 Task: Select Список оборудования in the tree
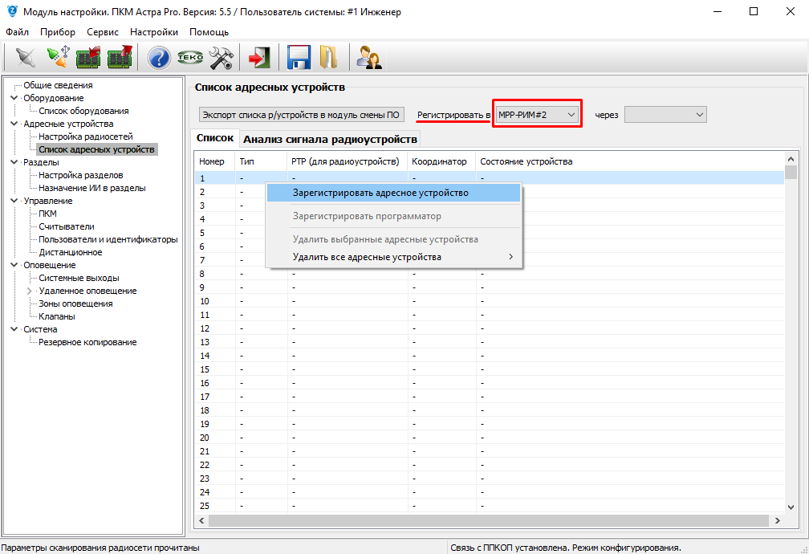click(x=83, y=111)
